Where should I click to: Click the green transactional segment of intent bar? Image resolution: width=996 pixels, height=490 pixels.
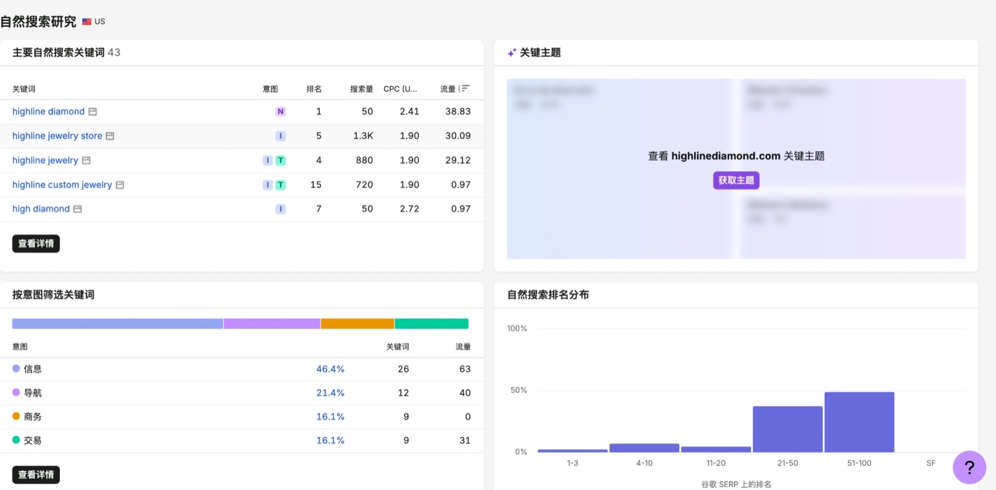(x=431, y=324)
